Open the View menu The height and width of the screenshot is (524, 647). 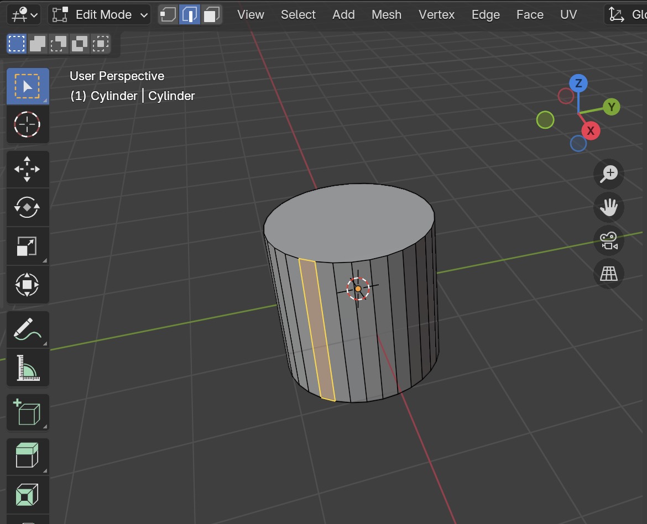251,15
